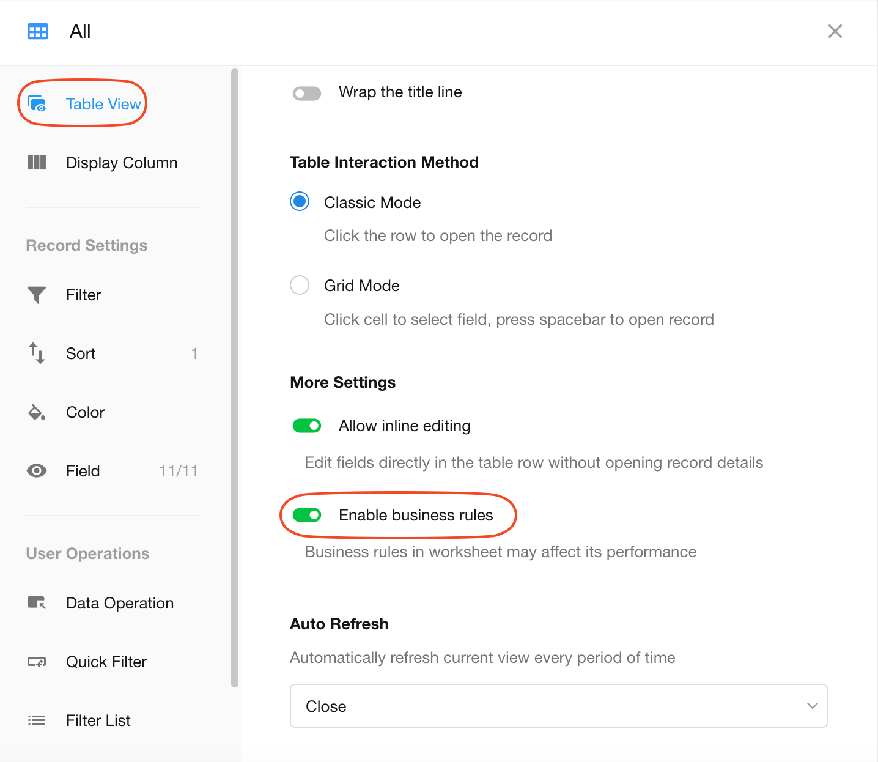Screen dimensions: 878x762
Task: Click the Data Operation cursor icon
Action: (37, 603)
